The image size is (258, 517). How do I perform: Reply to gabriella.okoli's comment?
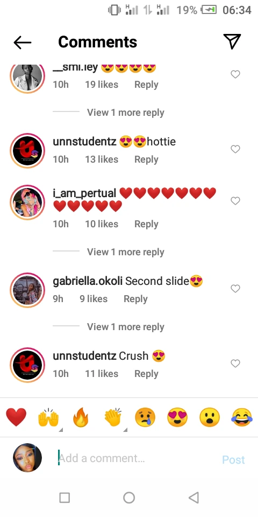[x=135, y=299]
